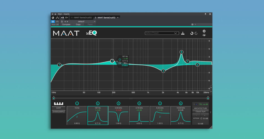
Task: Click the SORT button
Action: point(59,108)
